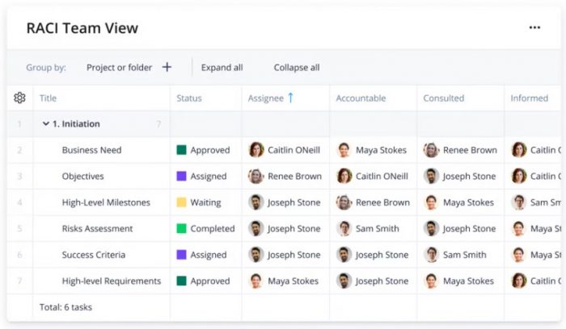
Task: Click the purple Assigned swatch in Objectives row
Action: 182,177
